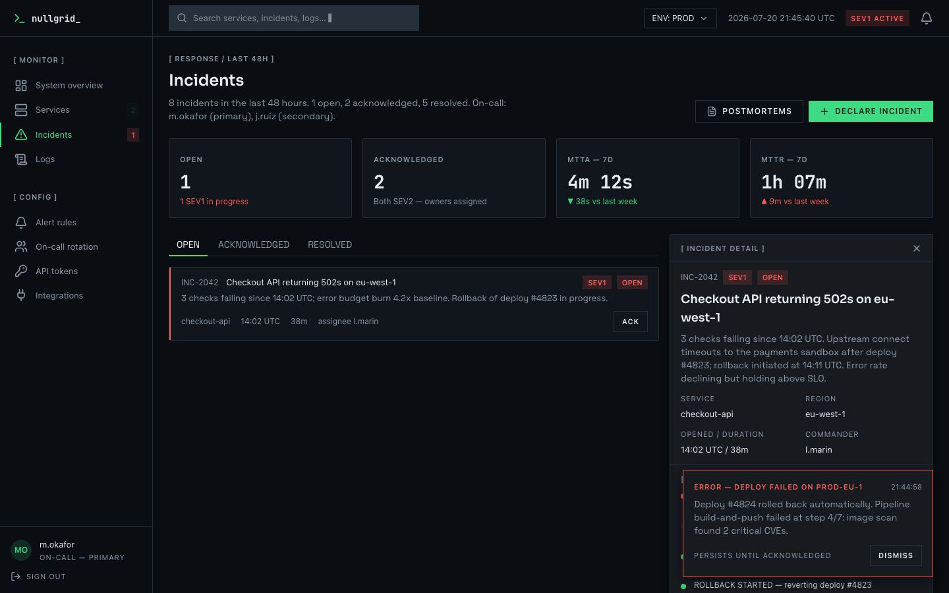Click the SEV1 badge in the incident row
This screenshot has height=593, width=949.
pyautogui.click(x=597, y=283)
